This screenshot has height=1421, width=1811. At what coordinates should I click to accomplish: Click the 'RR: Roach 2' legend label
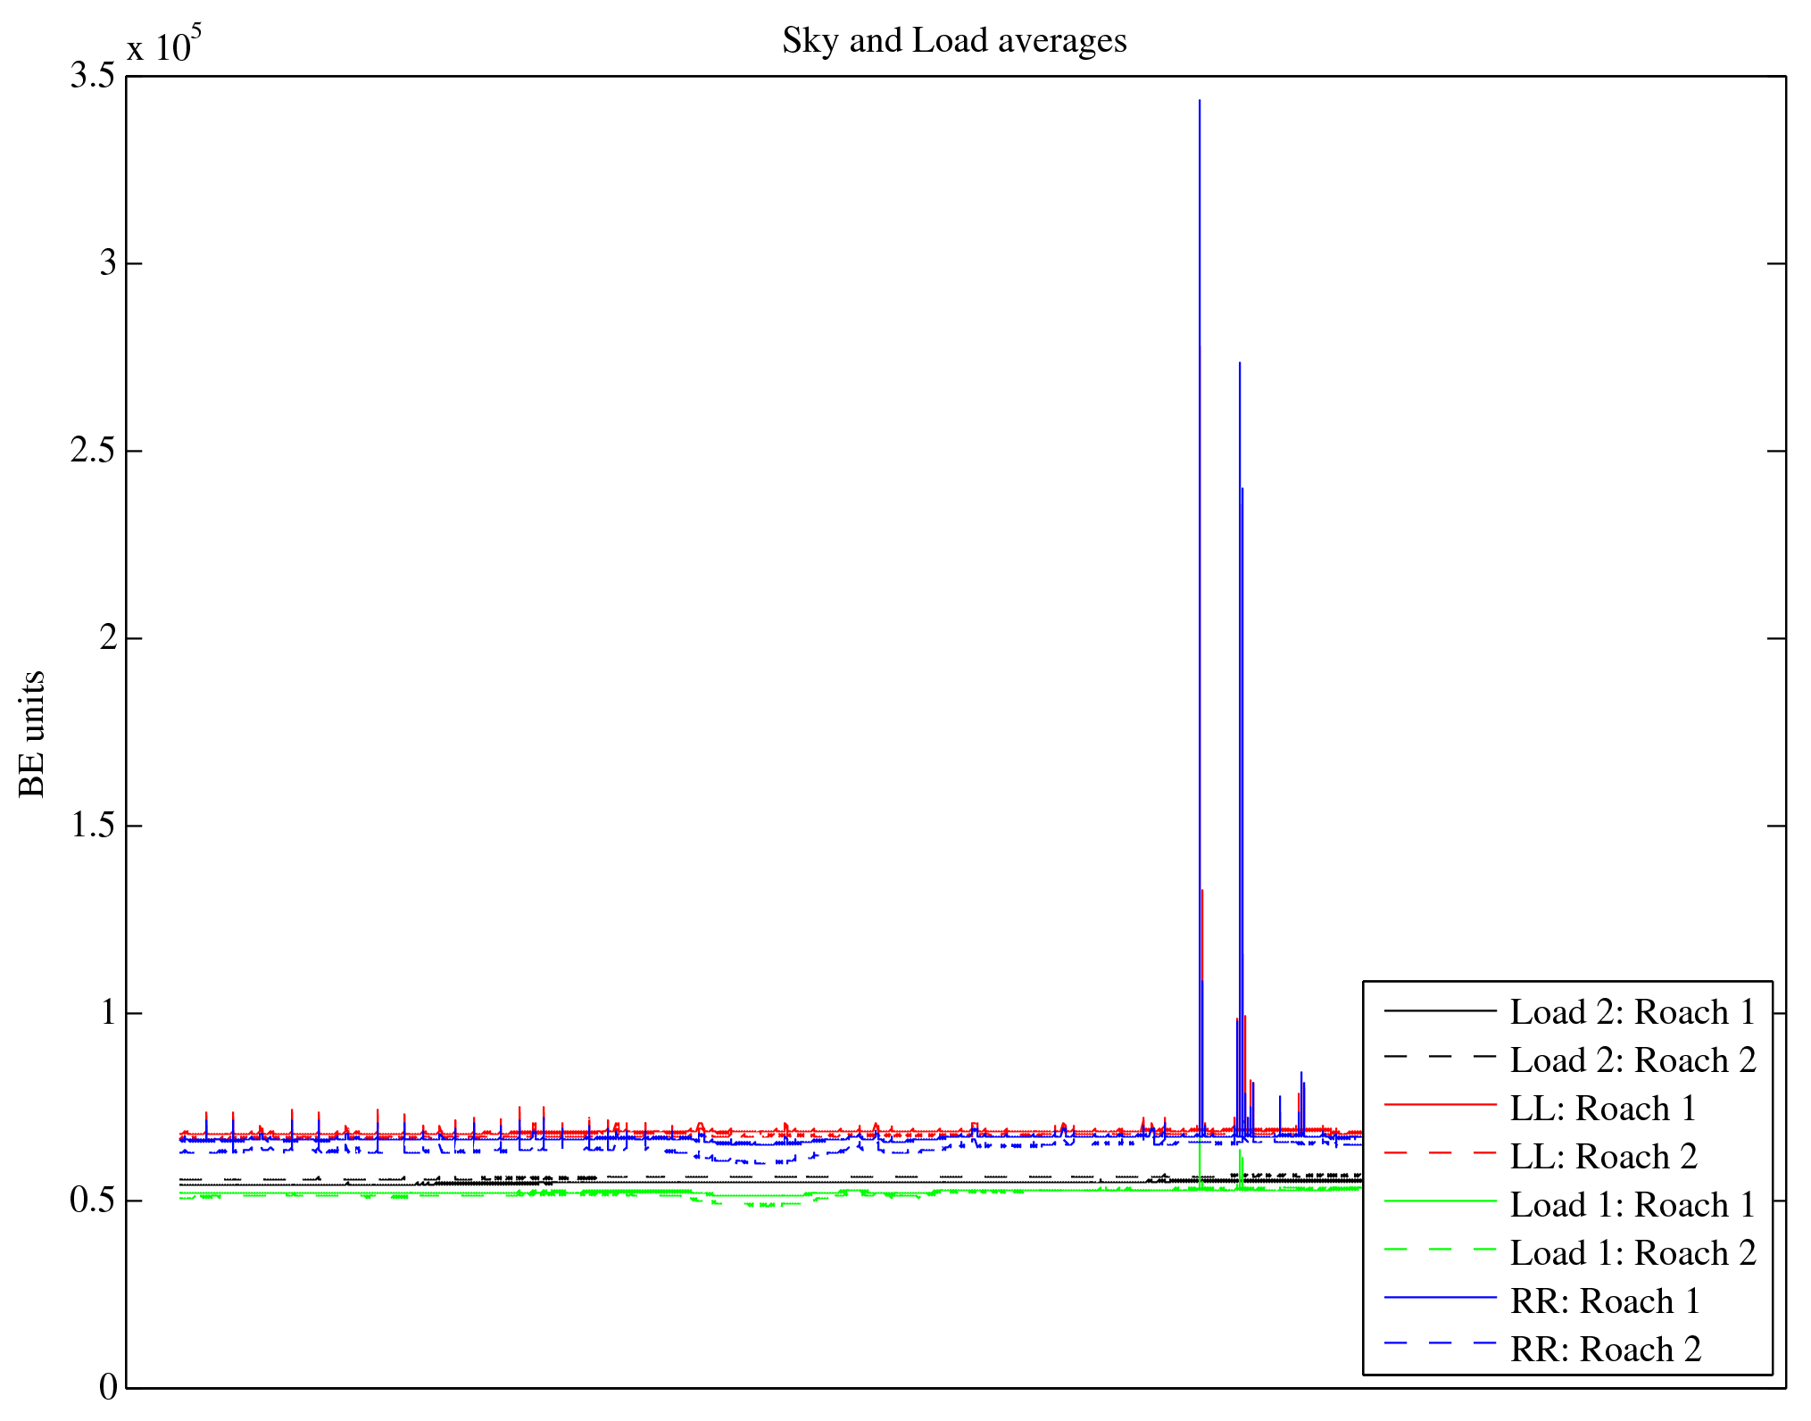tap(1604, 1350)
